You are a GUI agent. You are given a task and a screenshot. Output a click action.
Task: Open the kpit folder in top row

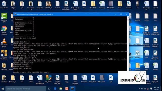(x=22, y=5)
